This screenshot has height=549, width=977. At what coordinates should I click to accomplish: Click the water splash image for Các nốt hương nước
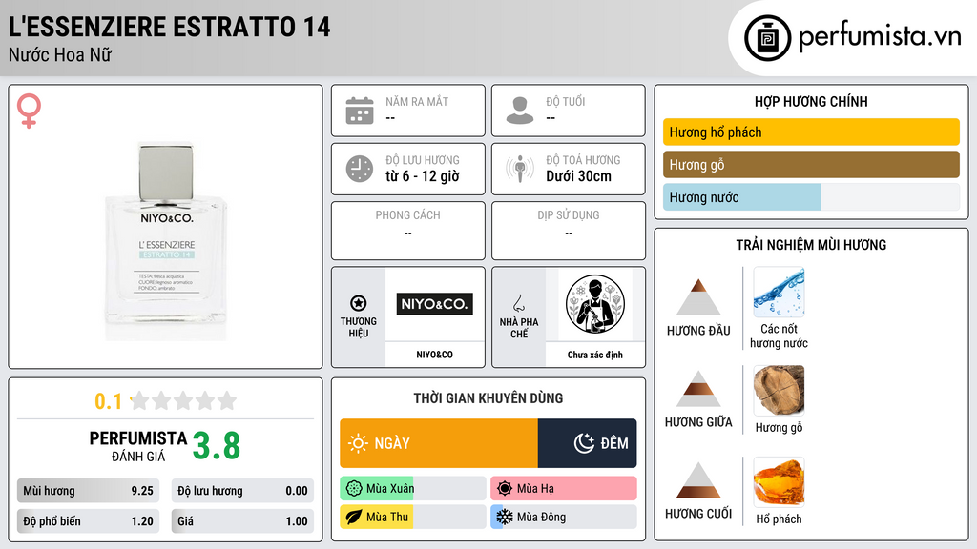(x=779, y=292)
